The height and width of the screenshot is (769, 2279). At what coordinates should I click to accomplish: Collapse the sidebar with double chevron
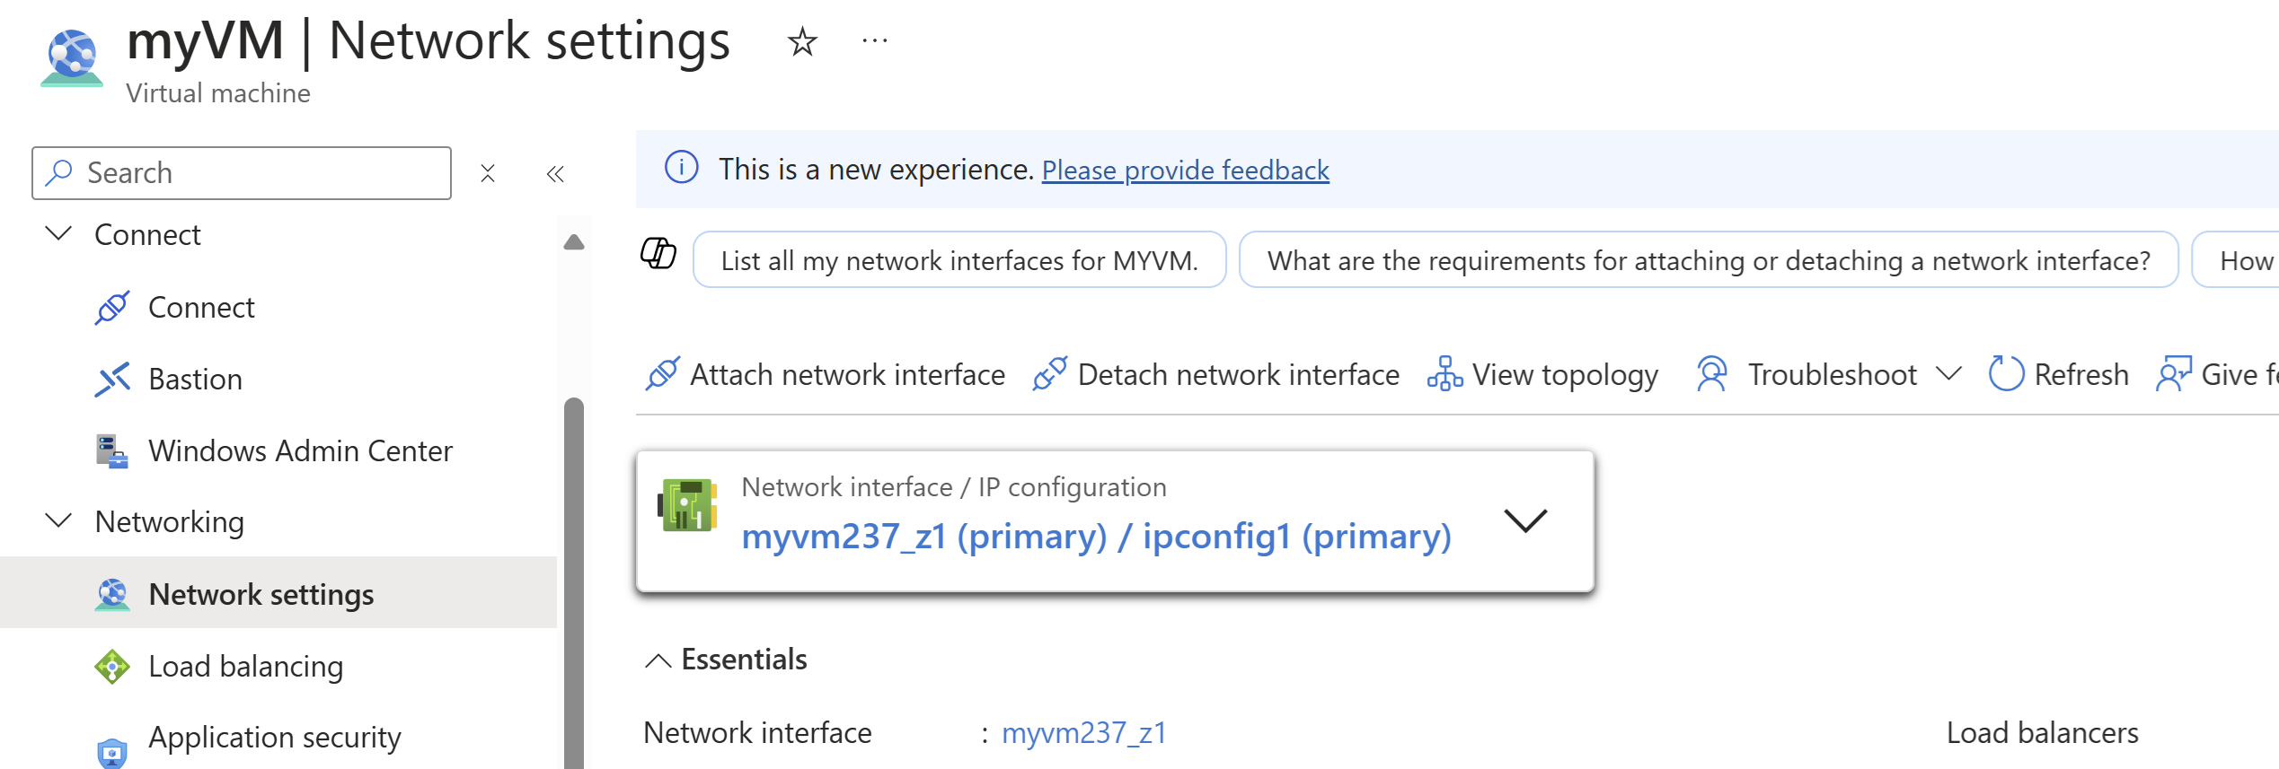(555, 174)
